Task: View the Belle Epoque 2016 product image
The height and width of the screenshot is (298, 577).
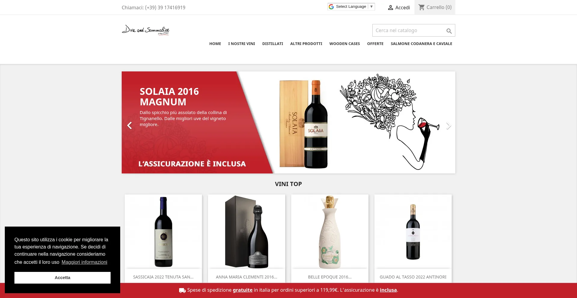Action: (x=330, y=232)
